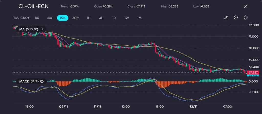Close the CL-OIL-ECN chart panel
This screenshot has width=262, height=114.
coord(245,6)
